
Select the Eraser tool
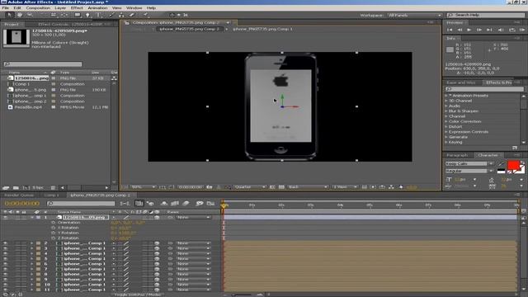click(x=132, y=15)
